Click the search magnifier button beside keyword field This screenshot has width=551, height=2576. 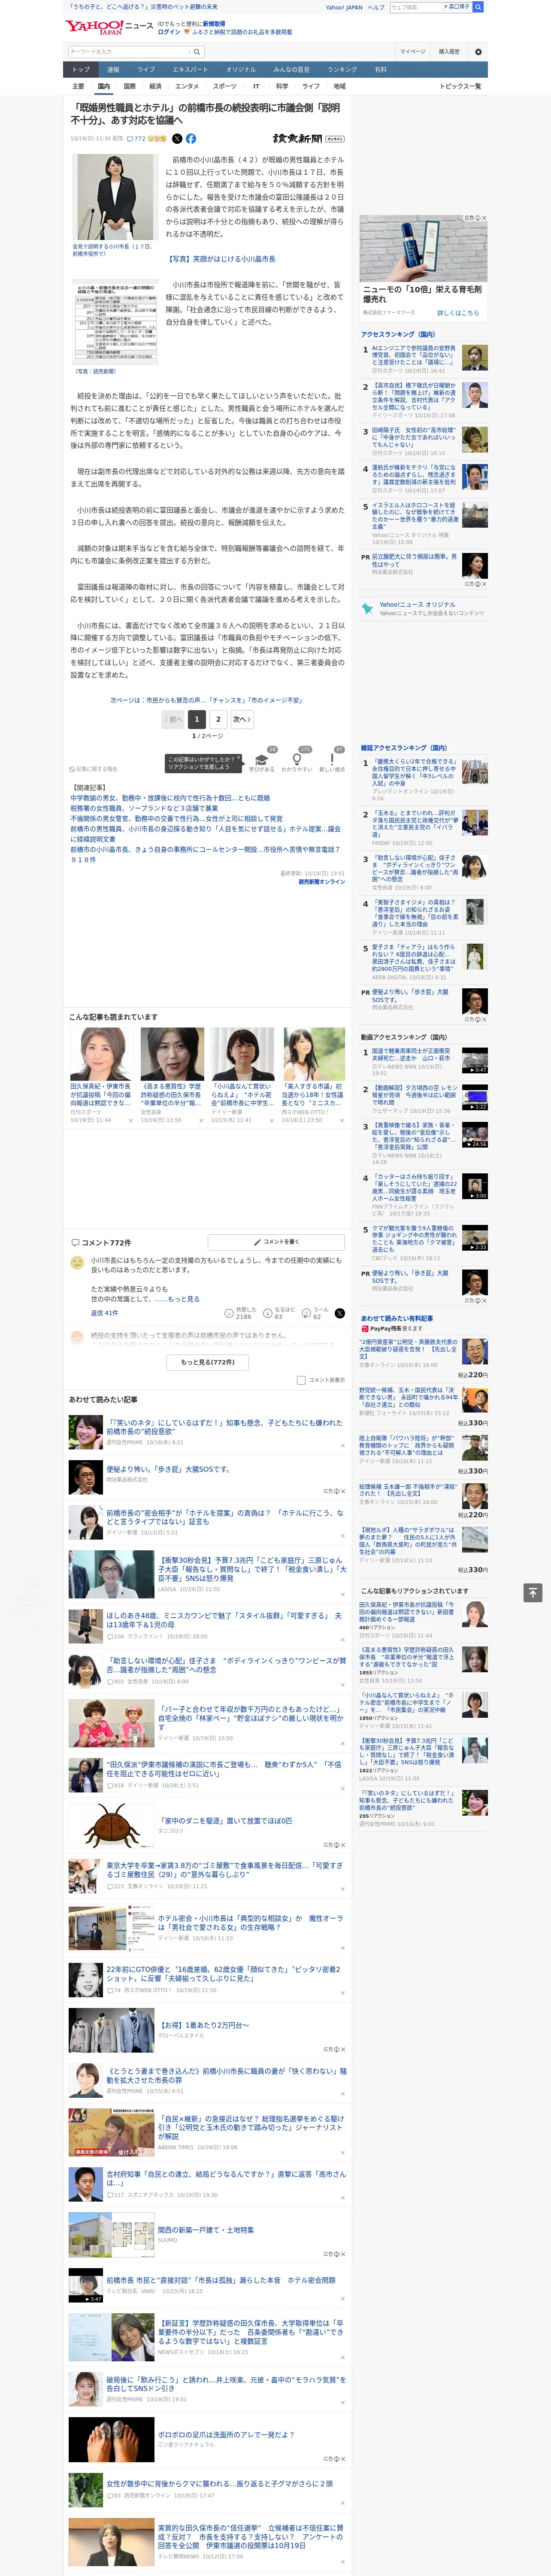click(x=197, y=51)
